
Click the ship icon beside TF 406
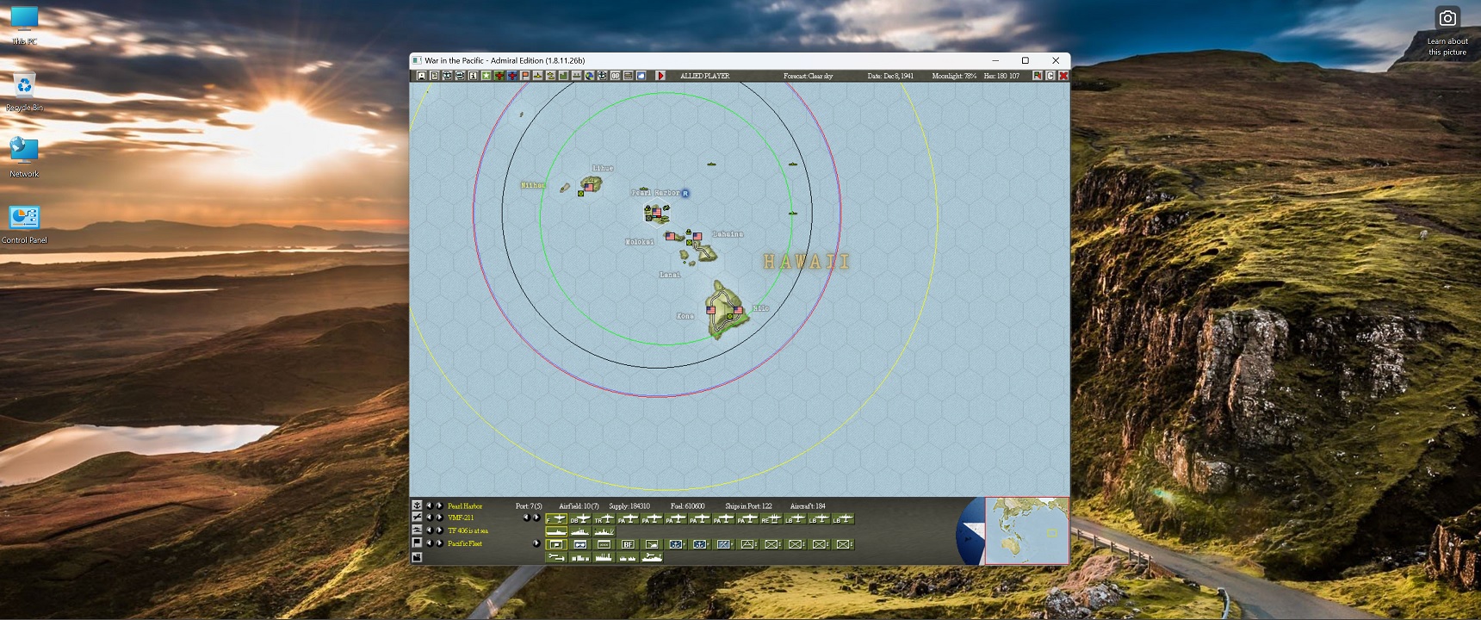click(417, 530)
